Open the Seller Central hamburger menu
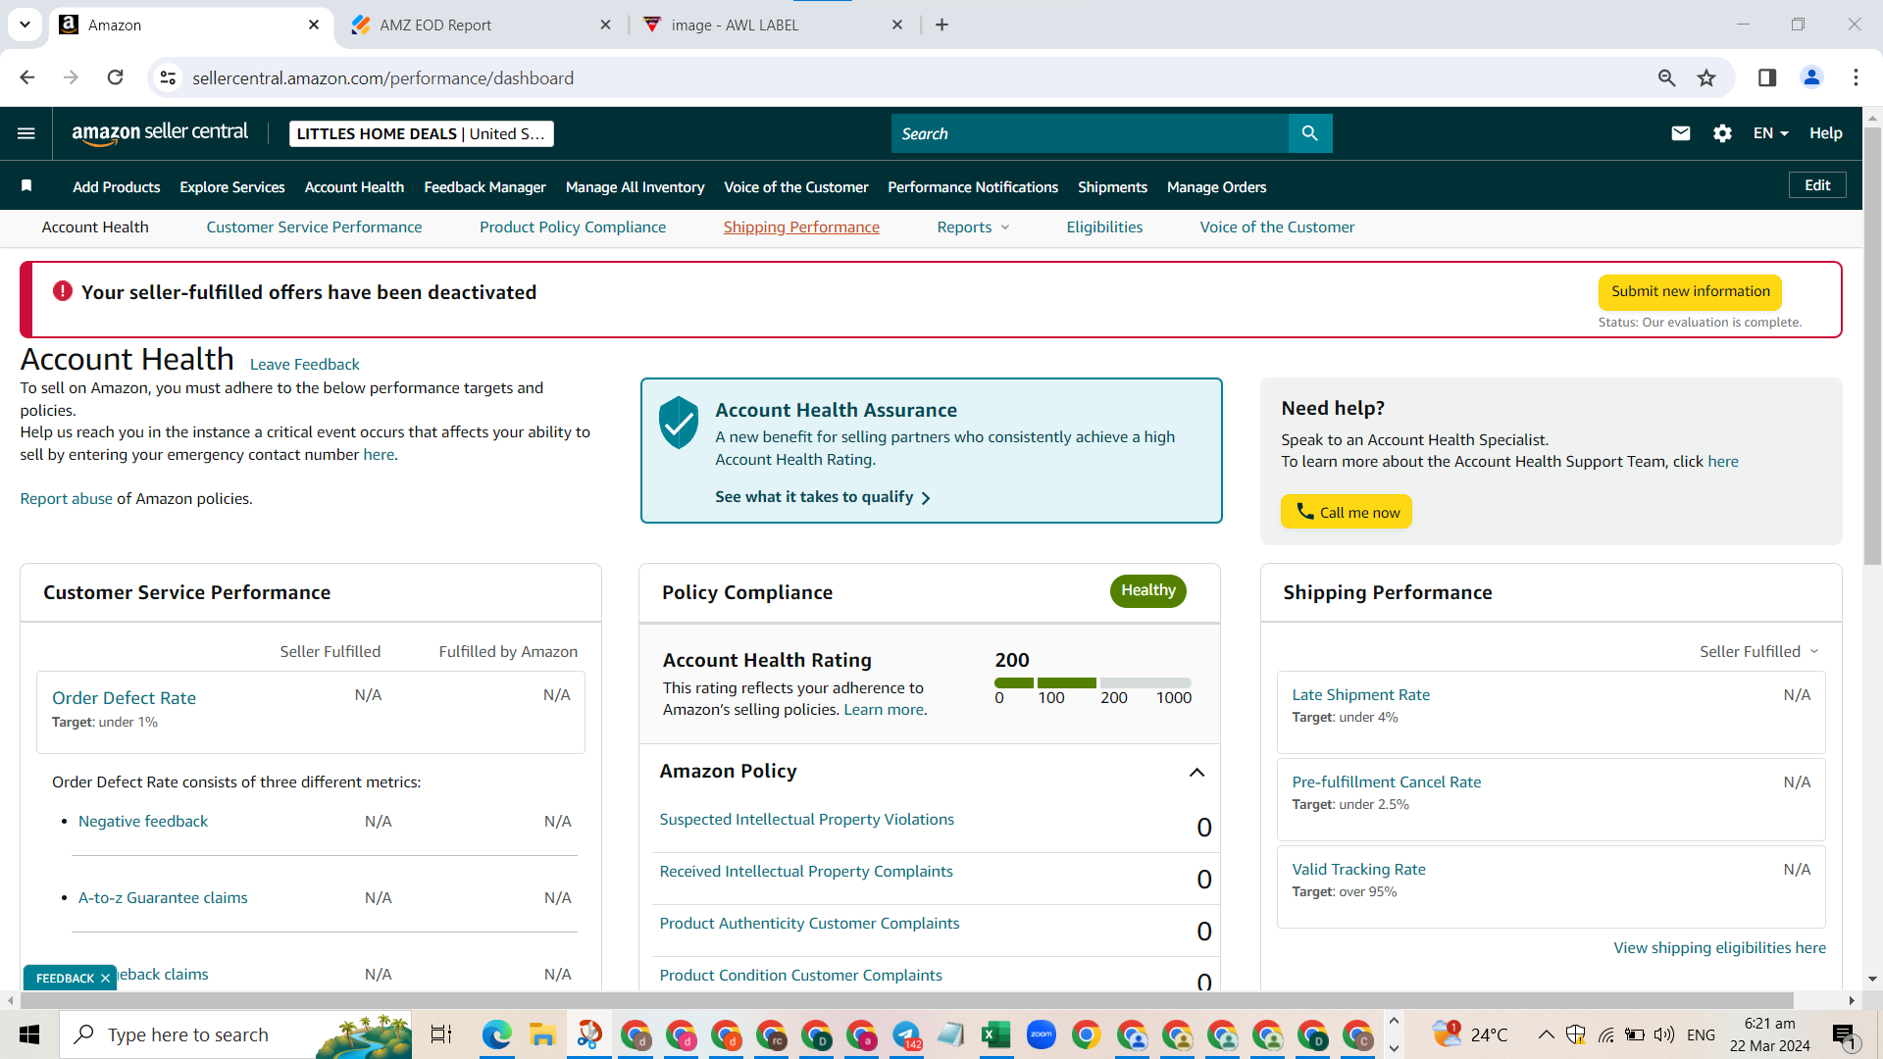The height and width of the screenshot is (1059, 1883). pos(26,133)
